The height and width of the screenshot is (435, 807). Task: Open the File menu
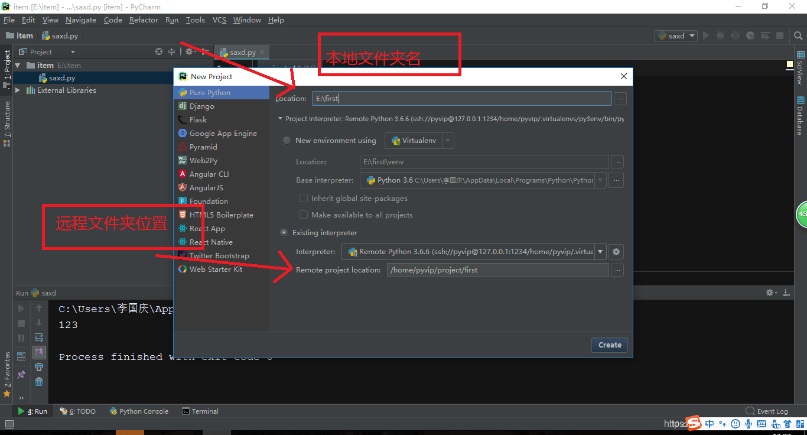[9, 20]
